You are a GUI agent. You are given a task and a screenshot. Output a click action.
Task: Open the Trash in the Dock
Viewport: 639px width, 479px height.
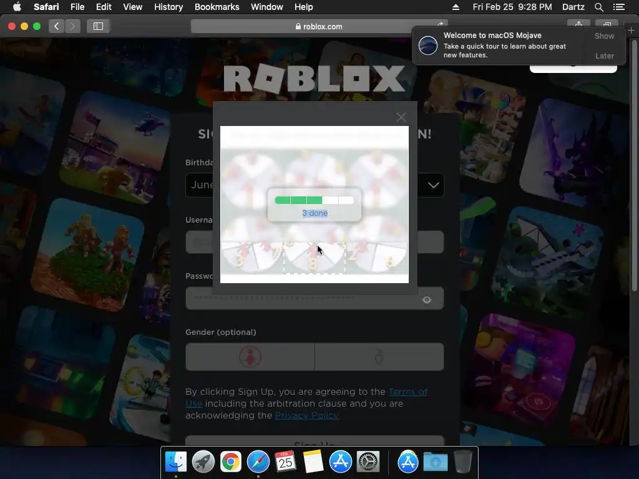tap(462, 462)
